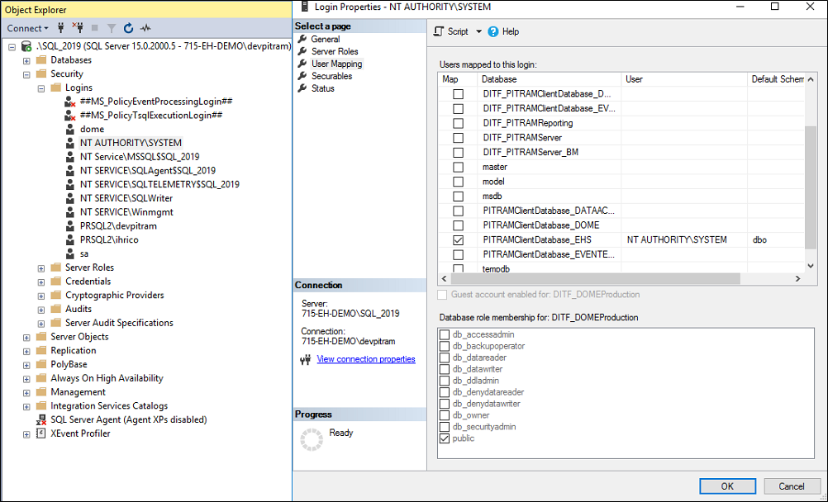Click the XEvent Profiler icon
This screenshot has height=502, width=828.
point(40,433)
